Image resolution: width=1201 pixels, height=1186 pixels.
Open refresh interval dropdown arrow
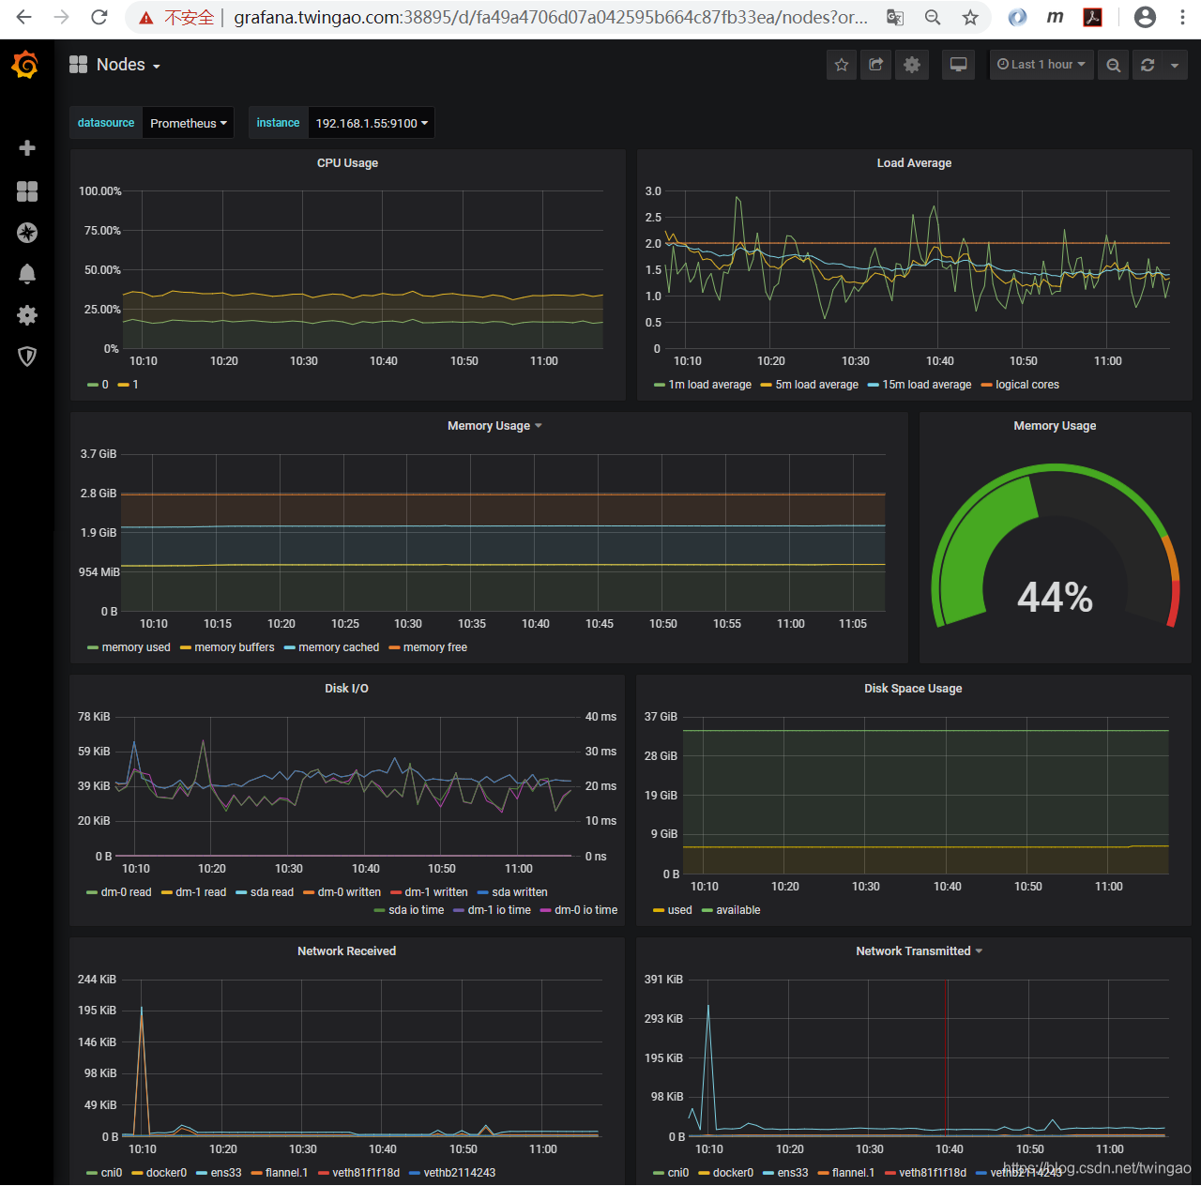click(x=1175, y=65)
